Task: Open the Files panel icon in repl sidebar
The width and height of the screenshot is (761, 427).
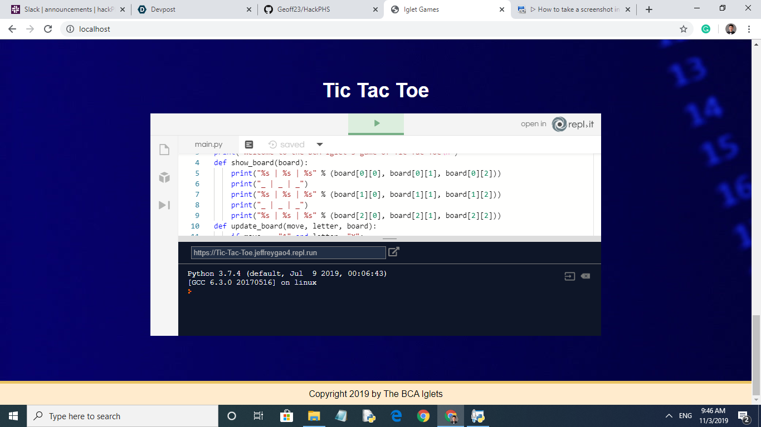Action: point(164,150)
